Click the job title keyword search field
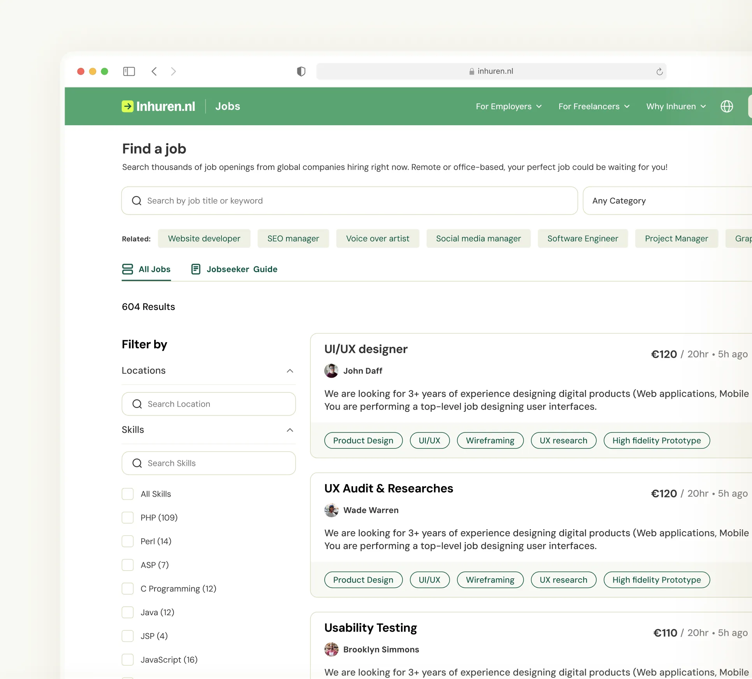This screenshot has height=679, width=752. (349, 201)
